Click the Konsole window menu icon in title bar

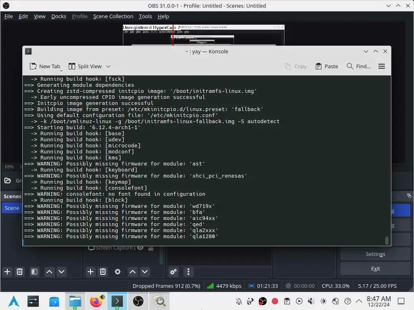(28, 51)
